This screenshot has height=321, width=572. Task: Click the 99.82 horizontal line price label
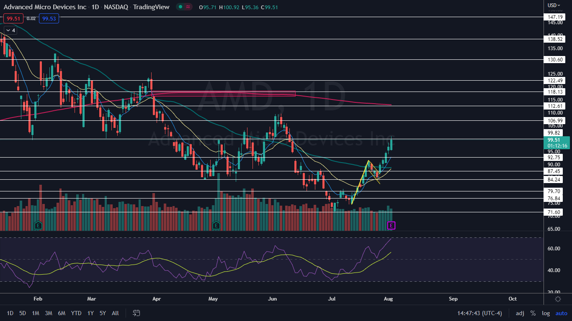click(554, 132)
